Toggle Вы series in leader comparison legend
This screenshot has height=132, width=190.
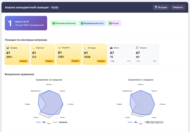click(132, 122)
